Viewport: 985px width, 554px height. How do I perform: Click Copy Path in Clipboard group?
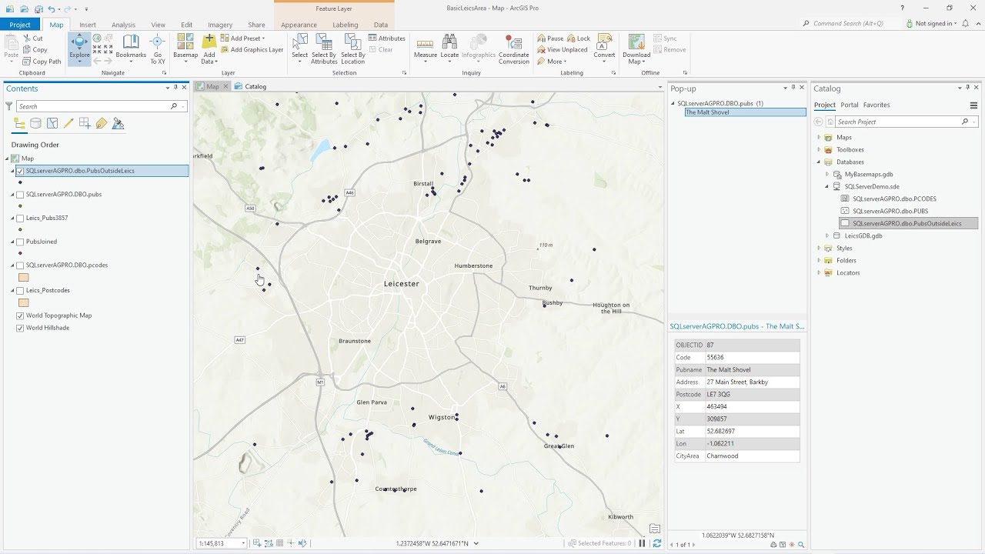42,62
